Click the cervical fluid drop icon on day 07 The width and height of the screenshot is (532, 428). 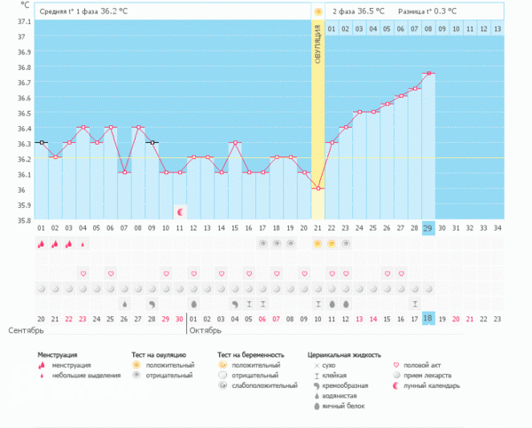[124, 304]
